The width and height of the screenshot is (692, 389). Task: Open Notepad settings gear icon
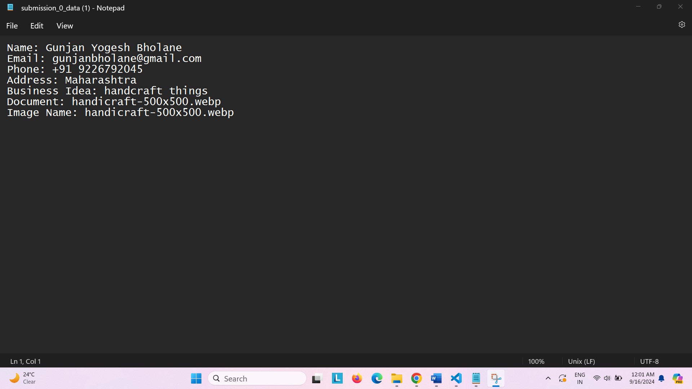pyautogui.click(x=682, y=24)
